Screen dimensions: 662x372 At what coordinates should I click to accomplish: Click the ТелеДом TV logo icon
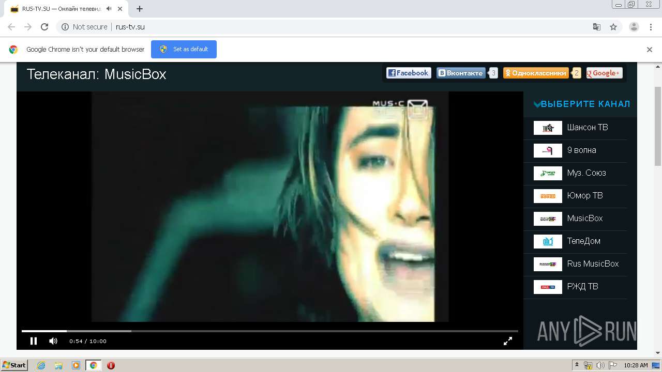548,241
